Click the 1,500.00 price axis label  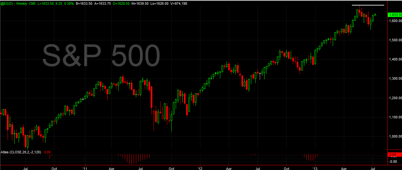pyautogui.click(x=395, y=40)
